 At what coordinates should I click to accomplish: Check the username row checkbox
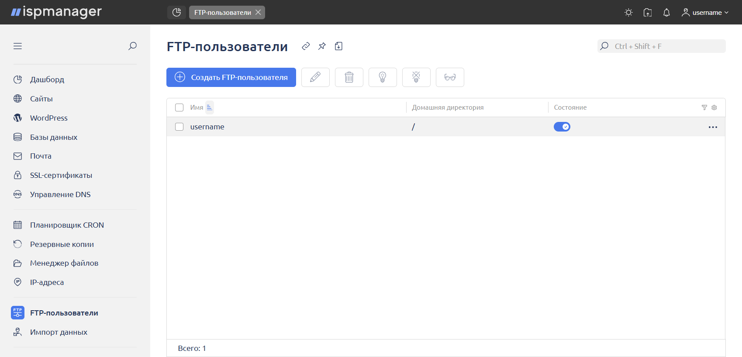pos(179,127)
